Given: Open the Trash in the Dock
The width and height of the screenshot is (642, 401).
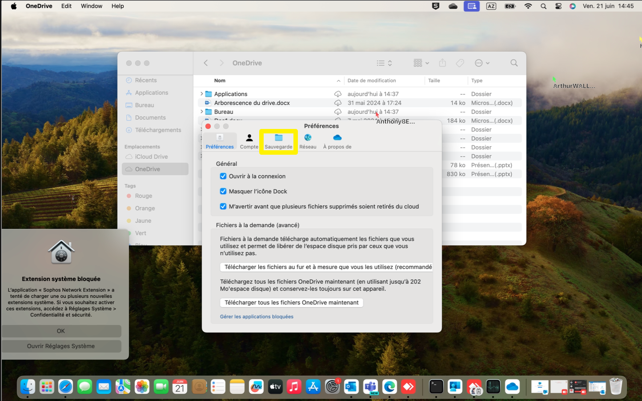Looking at the screenshot, I should click(x=616, y=386).
